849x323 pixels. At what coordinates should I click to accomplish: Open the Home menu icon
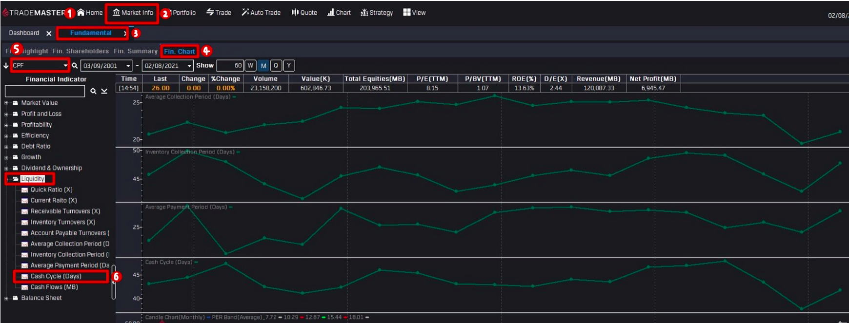coord(81,13)
